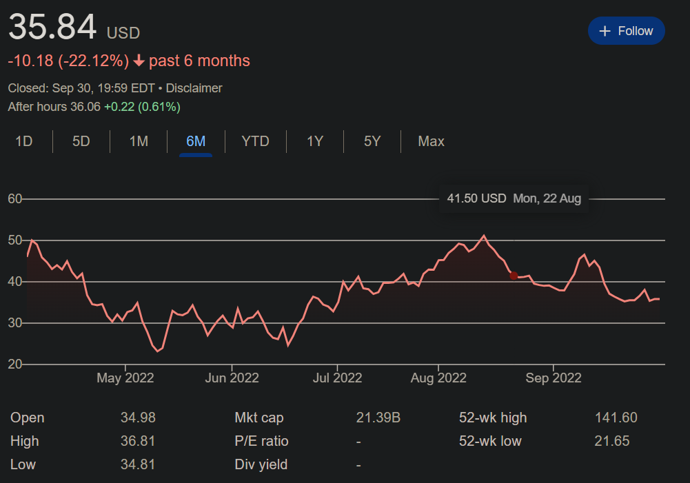The image size is (690, 483).
Task: Click the 35.84 current price
Action: tap(52, 28)
